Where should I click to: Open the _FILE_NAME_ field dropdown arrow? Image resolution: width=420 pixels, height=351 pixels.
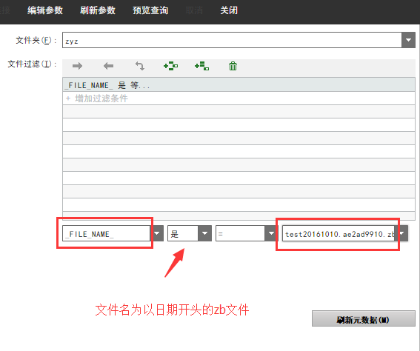pos(157,233)
